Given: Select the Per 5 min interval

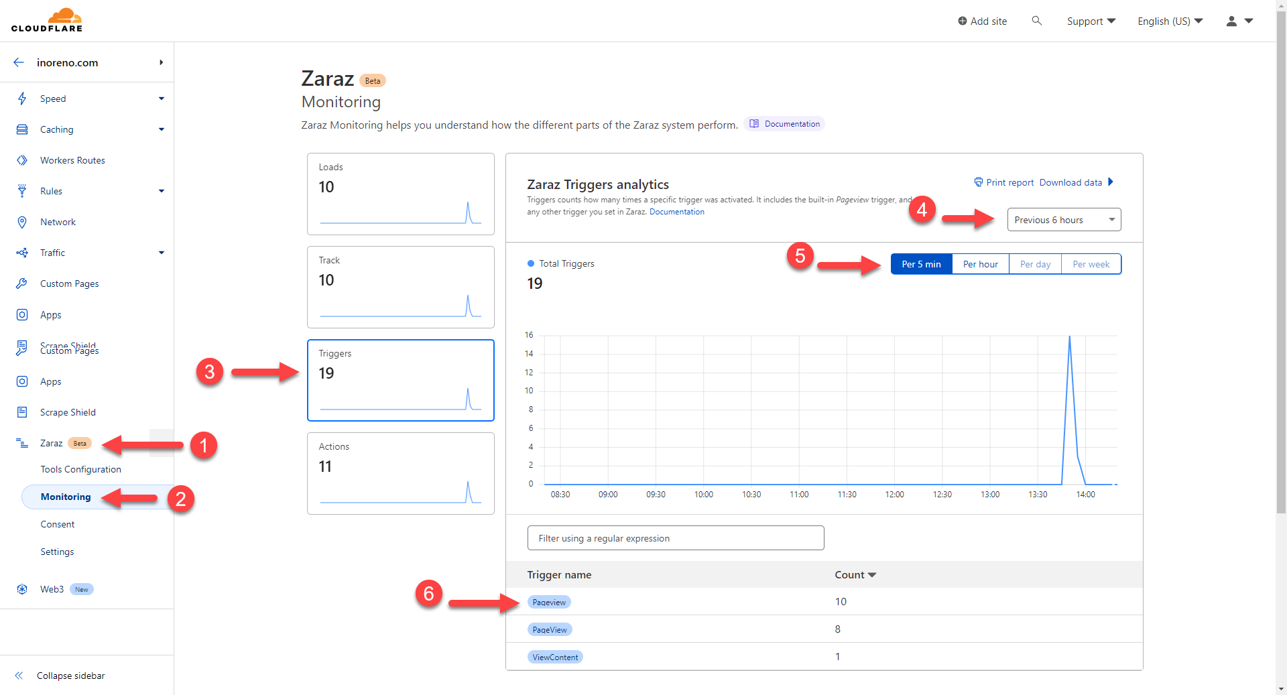Looking at the screenshot, I should pyautogui.click(x=921, y=264).
